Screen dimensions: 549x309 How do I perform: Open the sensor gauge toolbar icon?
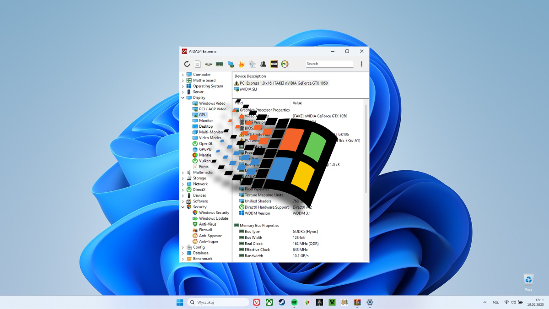click(285, 64)
